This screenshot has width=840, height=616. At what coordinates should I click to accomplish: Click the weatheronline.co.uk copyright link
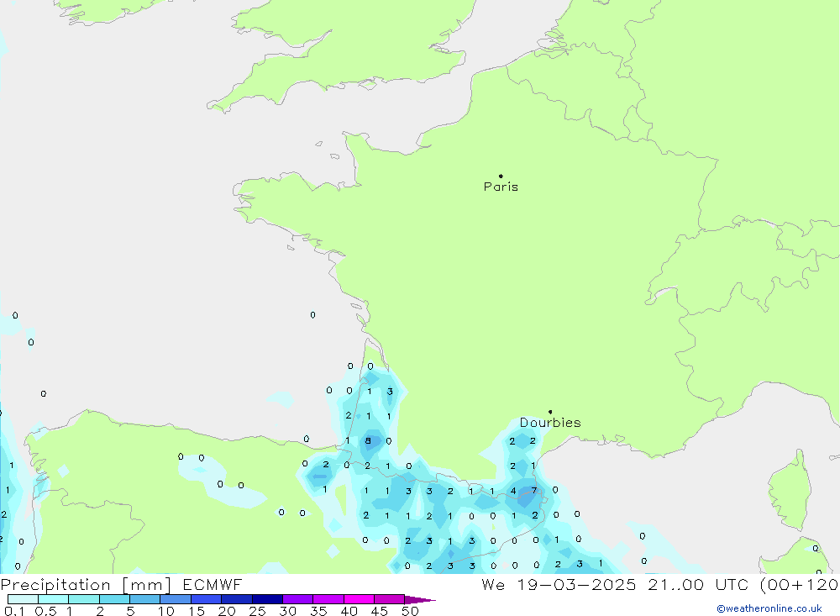[769, 608]
